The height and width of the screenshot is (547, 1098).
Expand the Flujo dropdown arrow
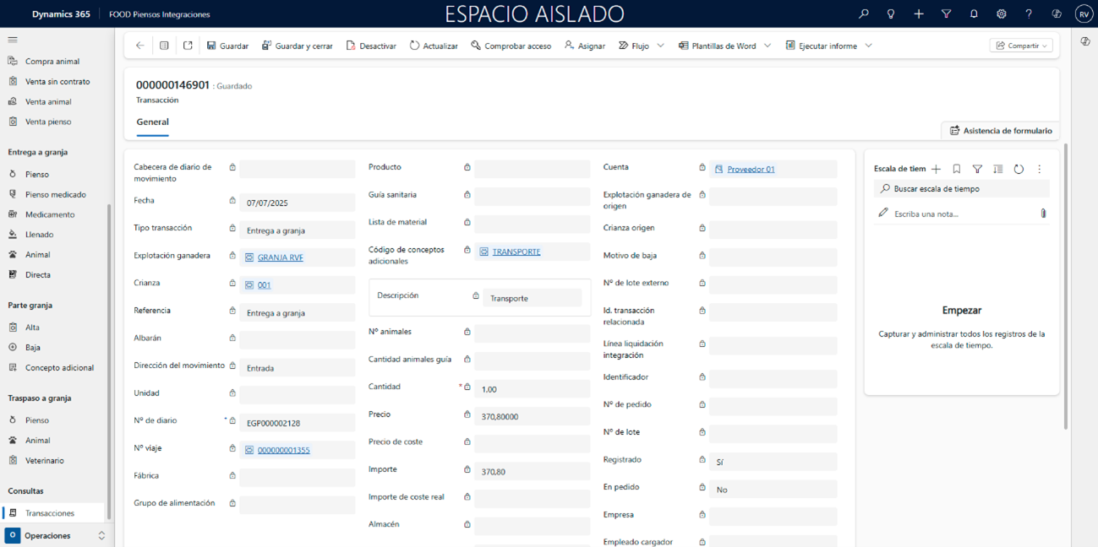660,46
